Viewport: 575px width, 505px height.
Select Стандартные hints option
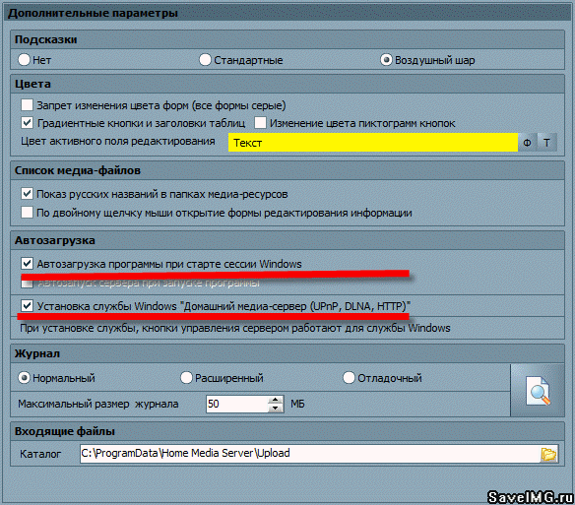[205, 59]
